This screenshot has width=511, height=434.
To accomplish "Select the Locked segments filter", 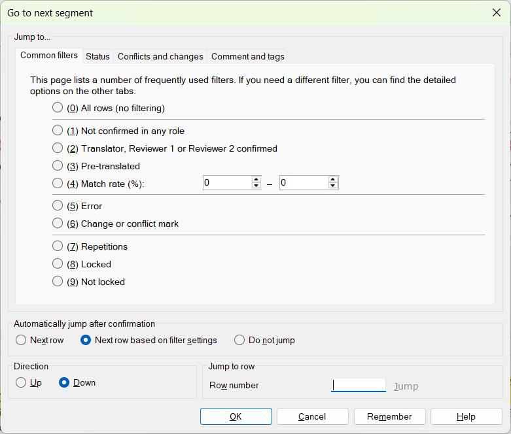I will coord(58,264).
